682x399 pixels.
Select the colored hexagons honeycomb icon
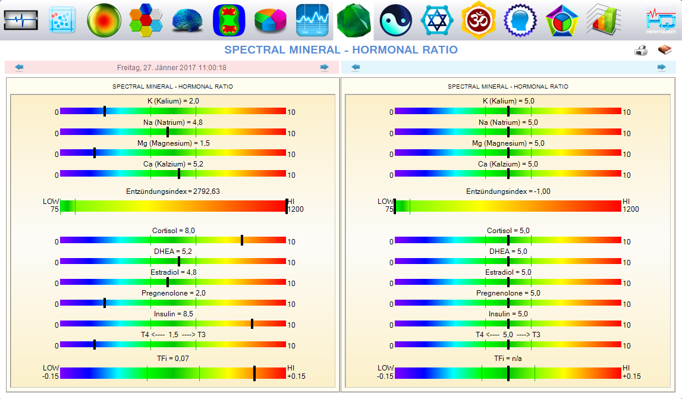pos(146,20)
